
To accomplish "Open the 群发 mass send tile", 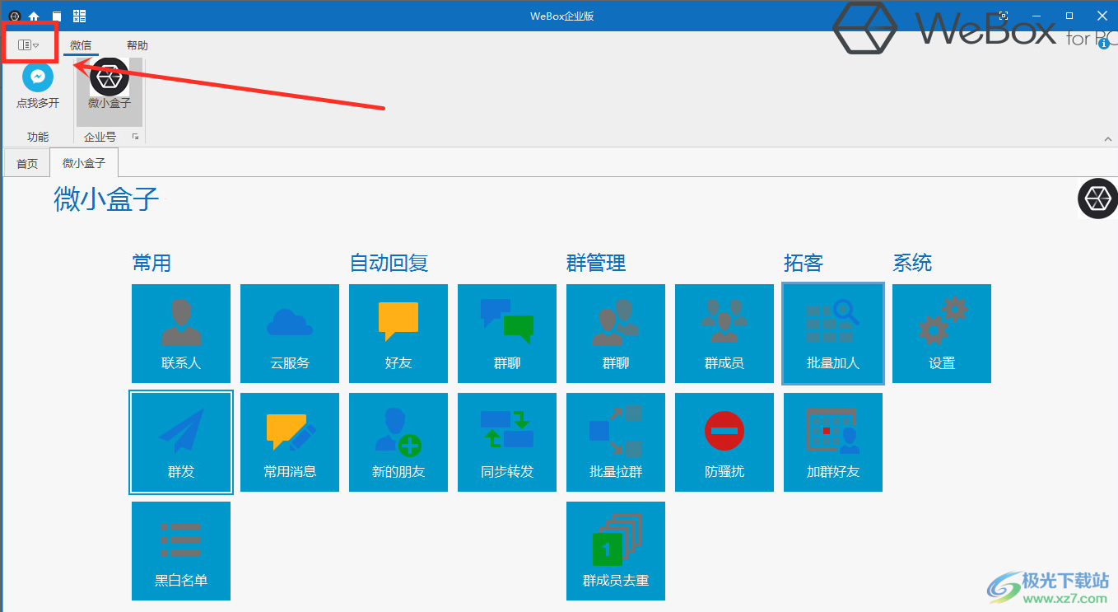I will coord(181,442).
